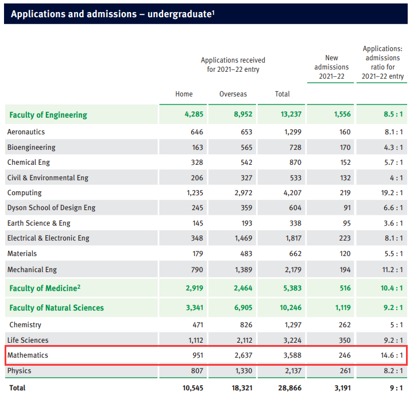Click grand total overseas value 18,321
Viewport: 410px width, 399px height.
(x=242, y=388)
